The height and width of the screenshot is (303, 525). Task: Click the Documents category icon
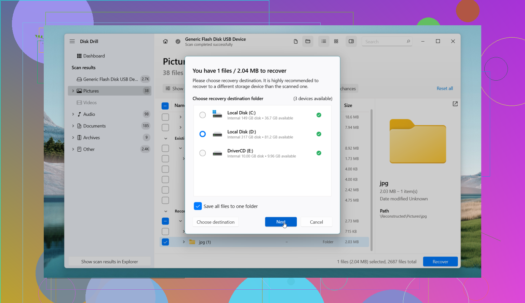79,126
